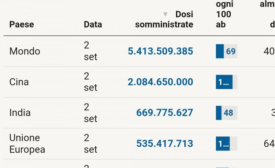Click Cina's doses value 2.084.650.000
This screenshot has width=275, height=168.
160,82
